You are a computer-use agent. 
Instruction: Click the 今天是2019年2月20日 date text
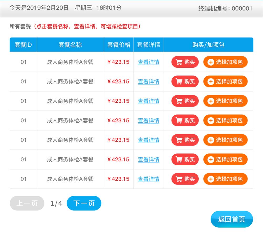coord(39,8)
